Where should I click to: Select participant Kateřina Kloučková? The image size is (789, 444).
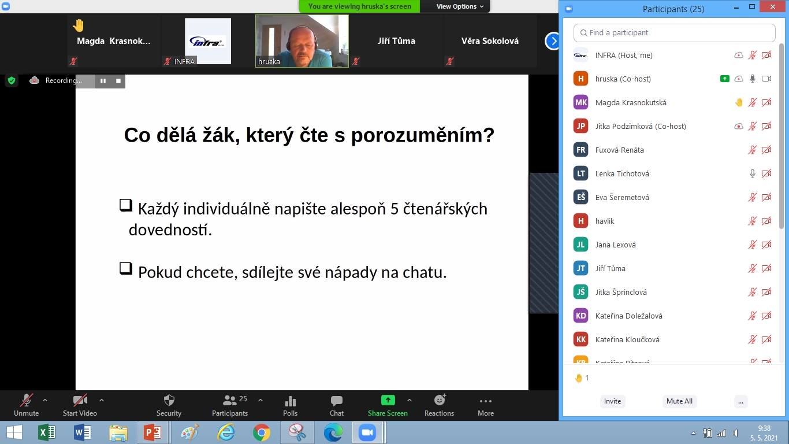pyautogui.click(x=673, y=340)
